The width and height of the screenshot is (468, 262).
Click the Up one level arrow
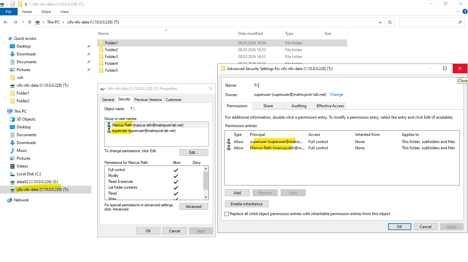pos(30,22)
